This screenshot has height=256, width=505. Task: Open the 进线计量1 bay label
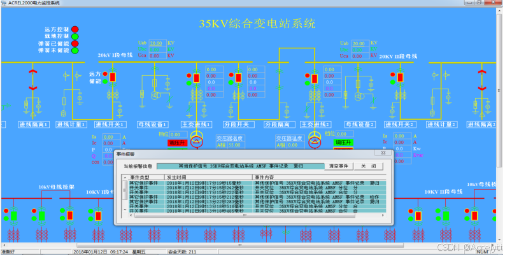coord(71,125)
